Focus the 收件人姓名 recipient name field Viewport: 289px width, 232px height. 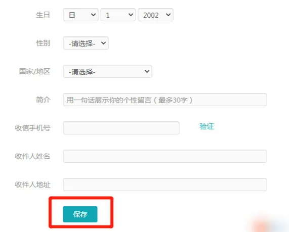(165, 156)
